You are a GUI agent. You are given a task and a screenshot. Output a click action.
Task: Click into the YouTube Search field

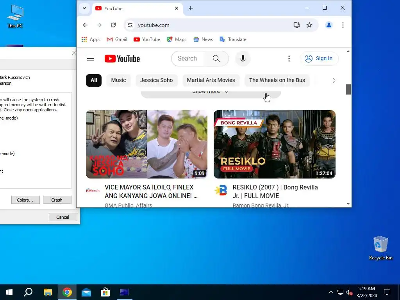188,59
